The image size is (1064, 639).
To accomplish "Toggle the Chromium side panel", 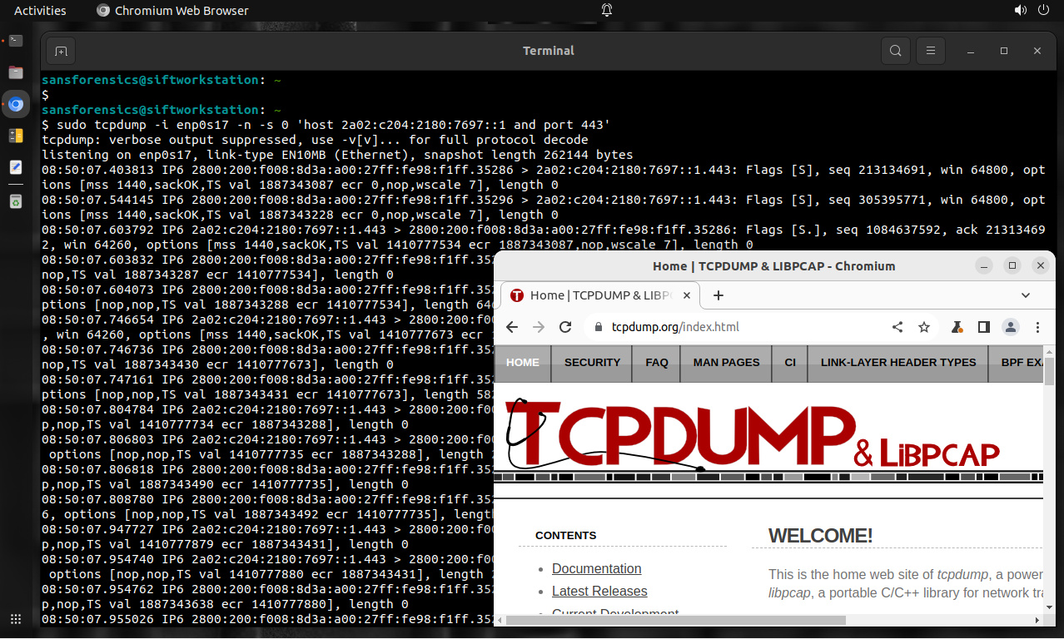I will (984, 327).
